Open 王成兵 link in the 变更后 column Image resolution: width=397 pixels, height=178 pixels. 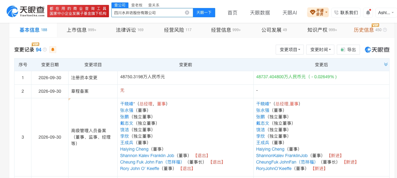263,143
